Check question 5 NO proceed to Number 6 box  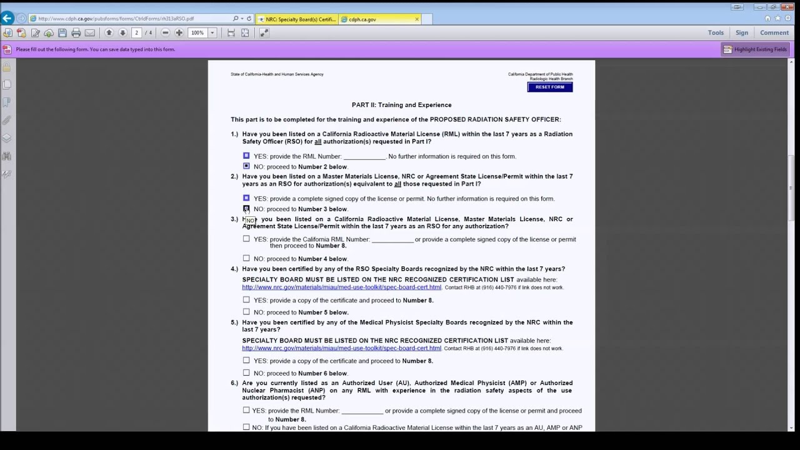click(x=246, y=372)
